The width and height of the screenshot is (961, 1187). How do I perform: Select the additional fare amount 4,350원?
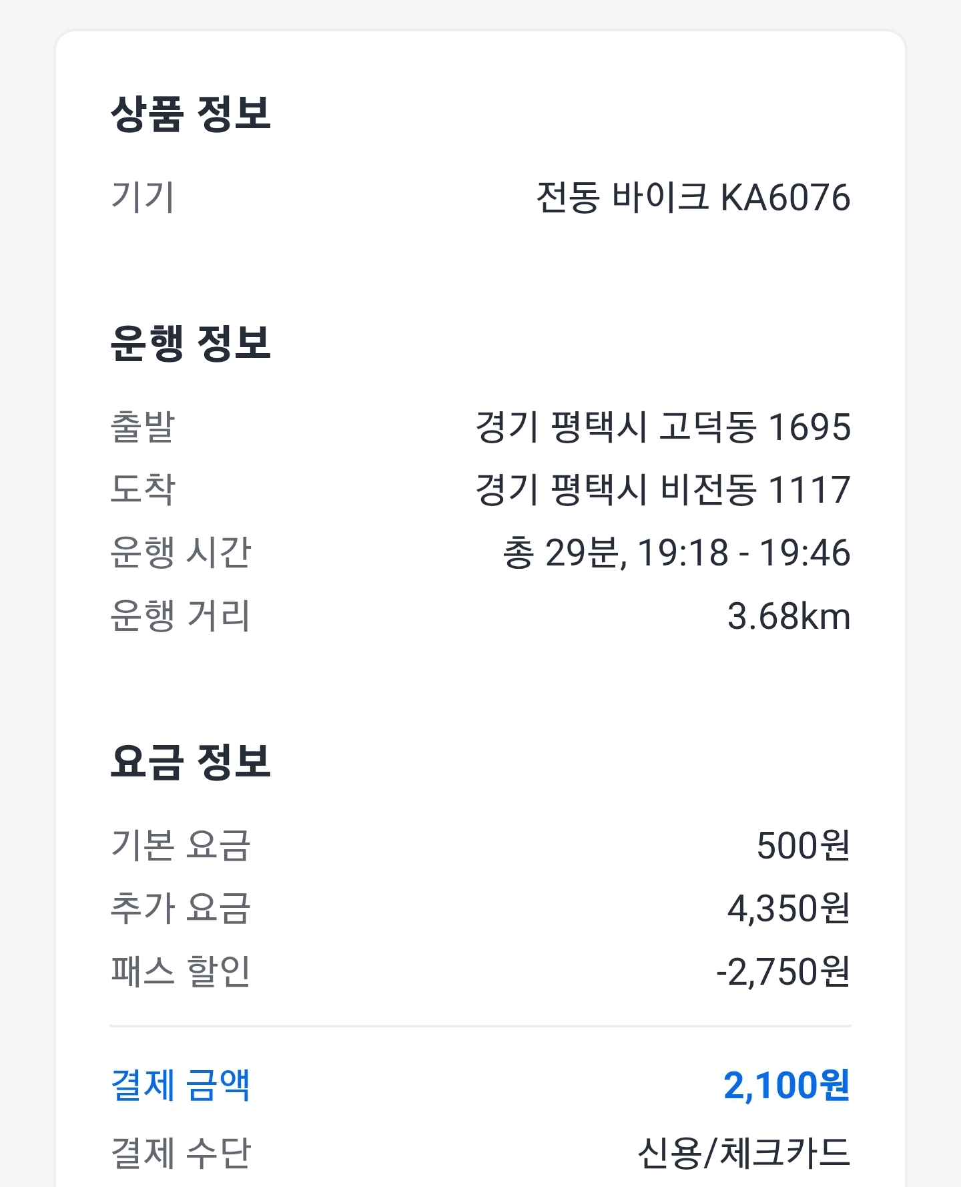(788, 909)
